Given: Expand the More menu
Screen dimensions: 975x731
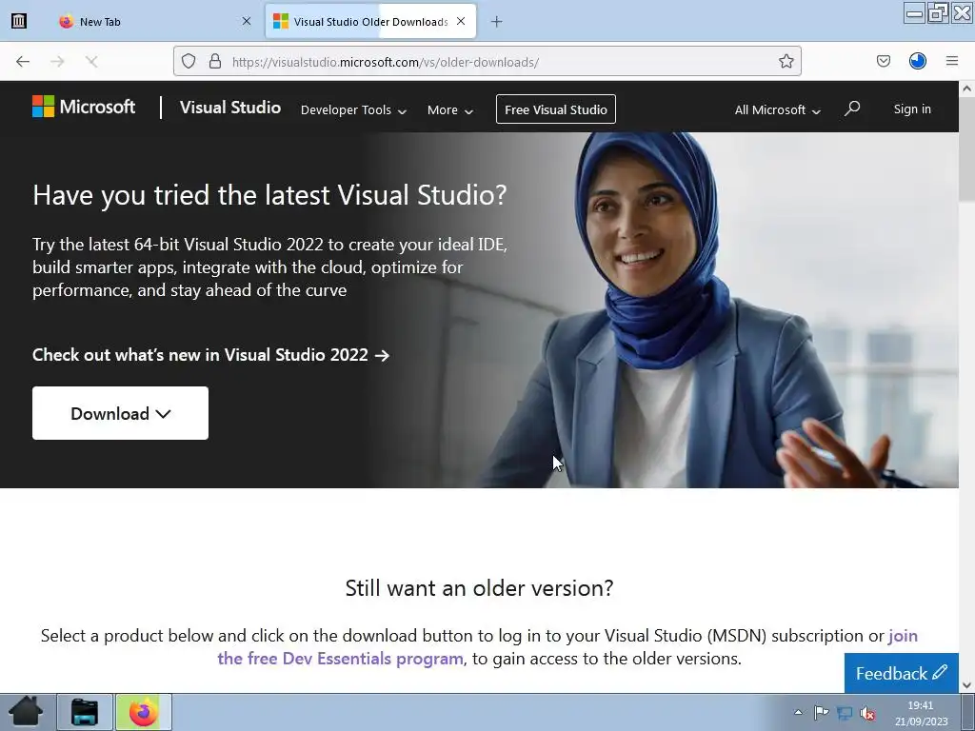Looking at the screenshot, I should 450,110.
